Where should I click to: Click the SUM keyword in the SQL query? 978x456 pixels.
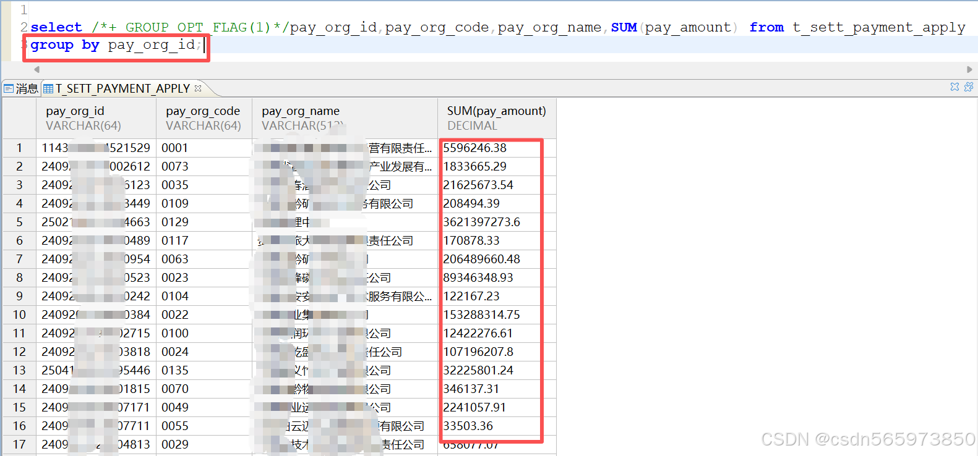tap(624, 27)
